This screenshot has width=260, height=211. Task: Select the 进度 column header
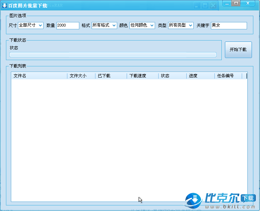200,76
